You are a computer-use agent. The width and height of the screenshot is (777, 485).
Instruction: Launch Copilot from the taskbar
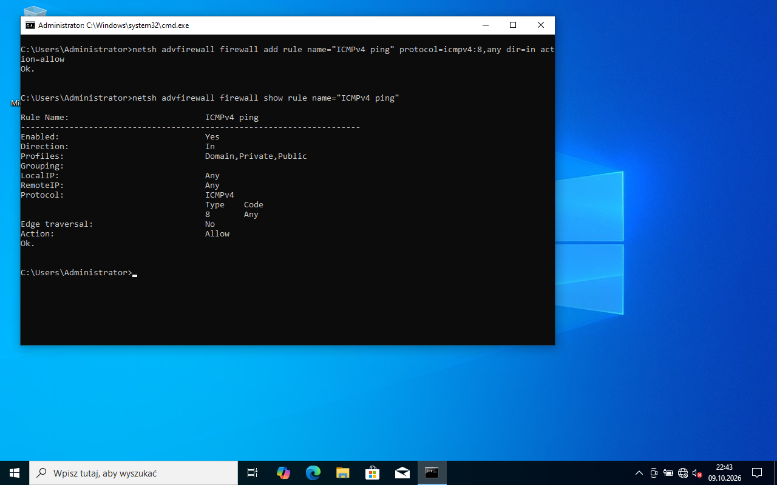pos(283,473)
